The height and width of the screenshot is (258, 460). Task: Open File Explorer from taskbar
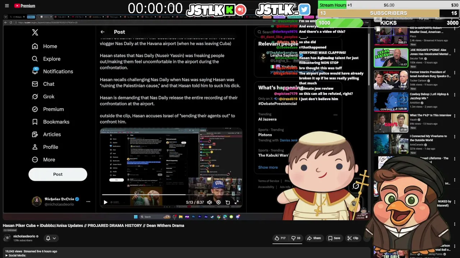(x=180, y=217)
